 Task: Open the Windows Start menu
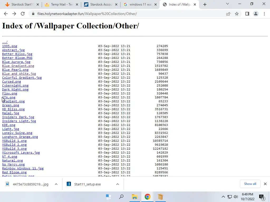tap(108, 197)
